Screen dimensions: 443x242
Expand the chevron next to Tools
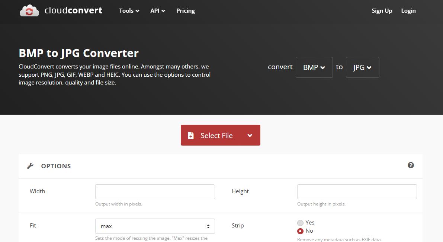[137, 11]
